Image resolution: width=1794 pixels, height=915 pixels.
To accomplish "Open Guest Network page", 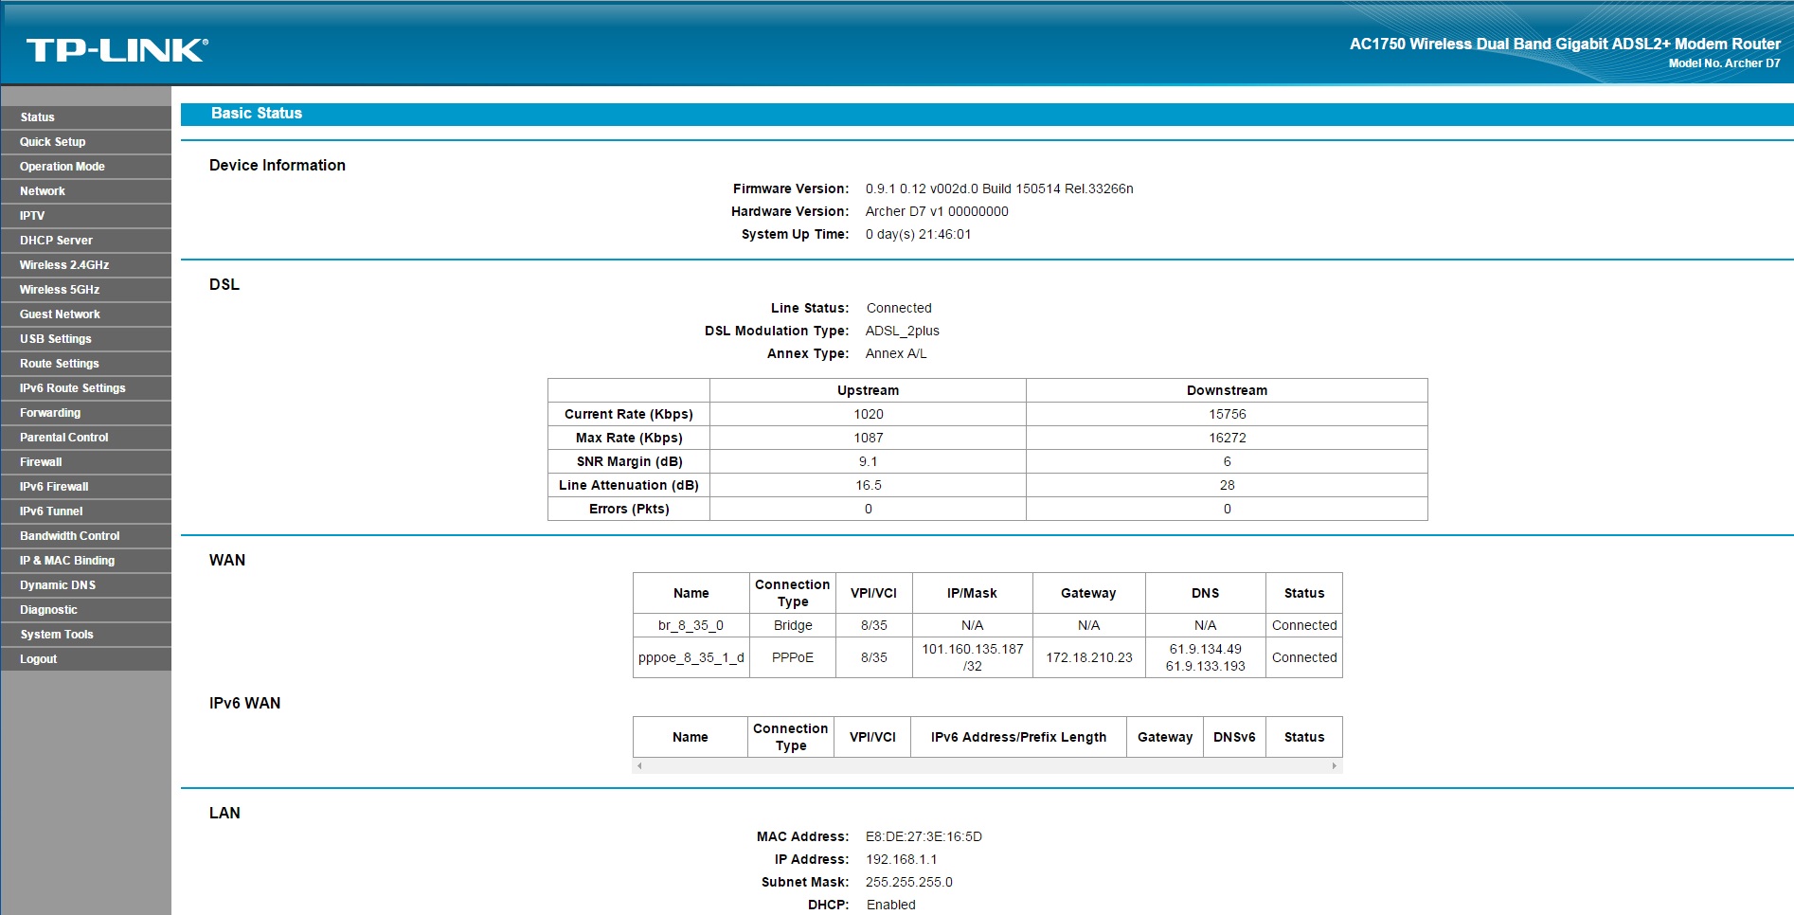I will point(86,314).
